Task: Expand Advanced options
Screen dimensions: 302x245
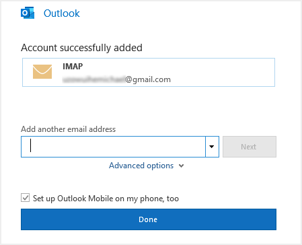Action: [147, 166]
